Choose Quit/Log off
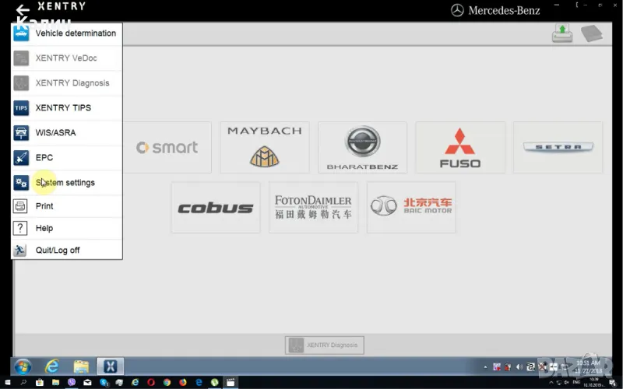Image resolution: width=623 pixels, height=389 pixels. [x=58, y=251]
